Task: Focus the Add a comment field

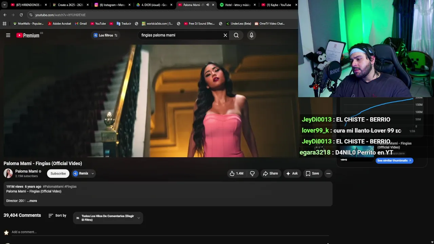Action: point(170,232)
